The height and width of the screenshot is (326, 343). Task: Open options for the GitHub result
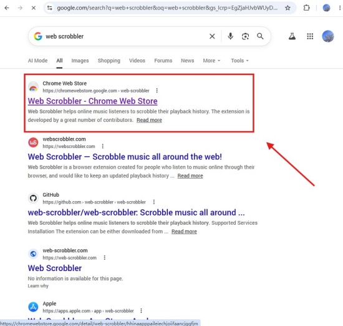pyautogui.click(x=154, y=202)
